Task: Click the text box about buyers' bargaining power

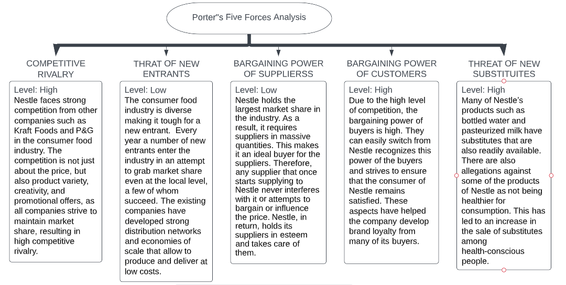Action: click(x=391, y=172)
